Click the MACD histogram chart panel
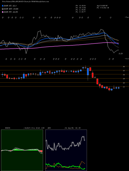 pos(22,150)
